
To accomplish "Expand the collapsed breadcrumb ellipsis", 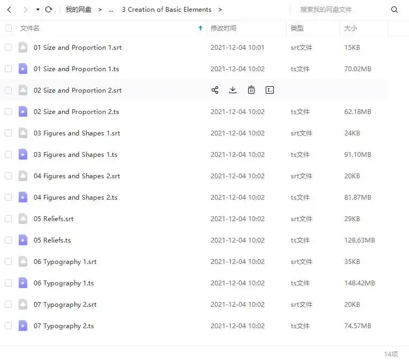I will [111, 10].
